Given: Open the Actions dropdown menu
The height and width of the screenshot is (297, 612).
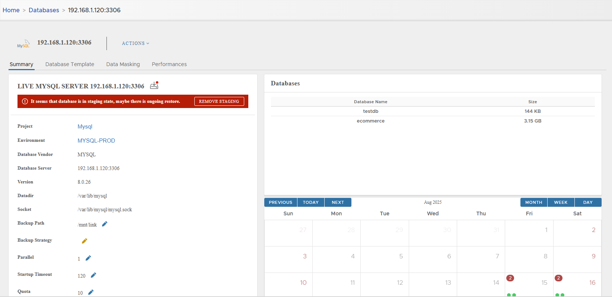Looking at the screenshot, I should tap(136, 43).
